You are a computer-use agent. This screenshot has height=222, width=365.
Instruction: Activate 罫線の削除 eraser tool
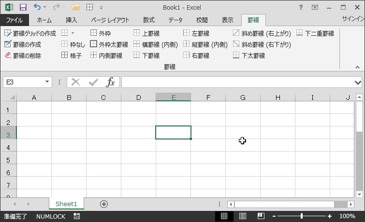coord(23,55)
